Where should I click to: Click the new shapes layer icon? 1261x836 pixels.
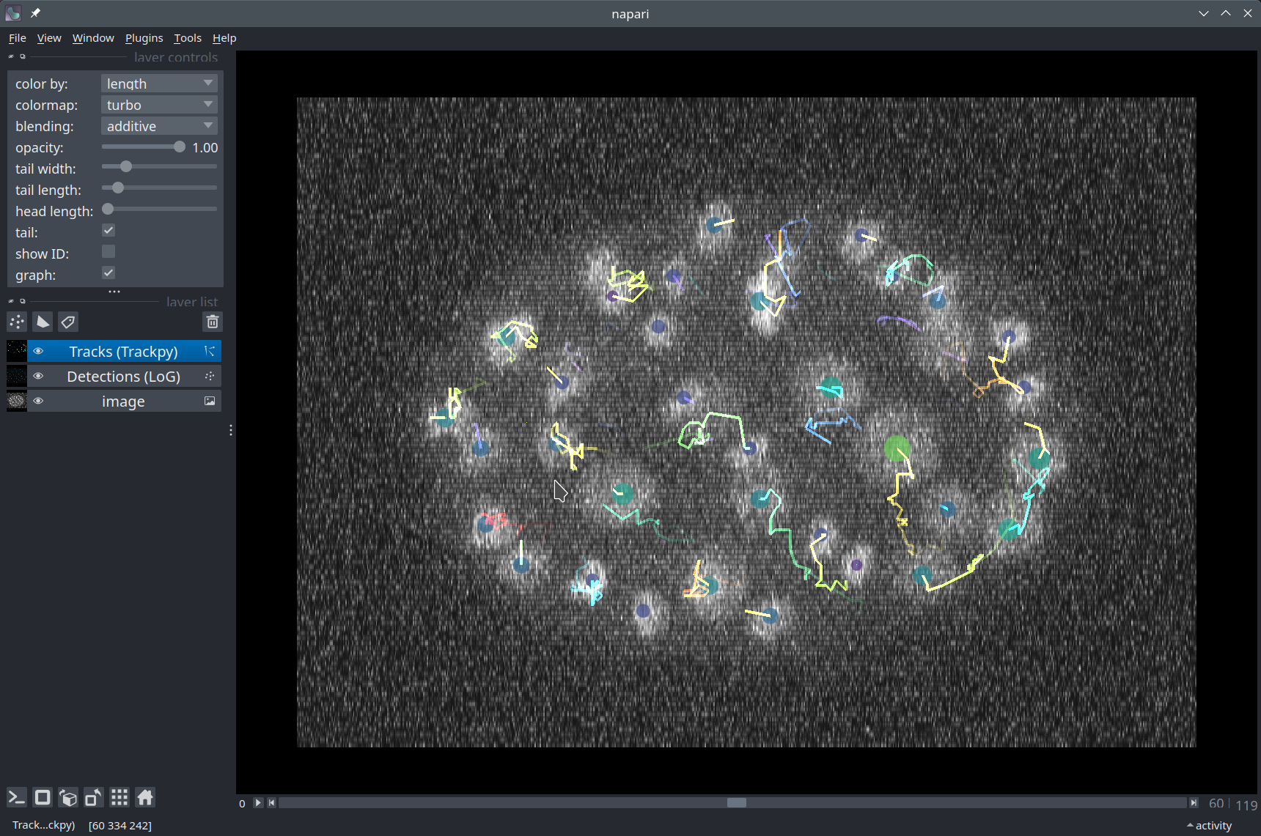click(x=43, y=322)
